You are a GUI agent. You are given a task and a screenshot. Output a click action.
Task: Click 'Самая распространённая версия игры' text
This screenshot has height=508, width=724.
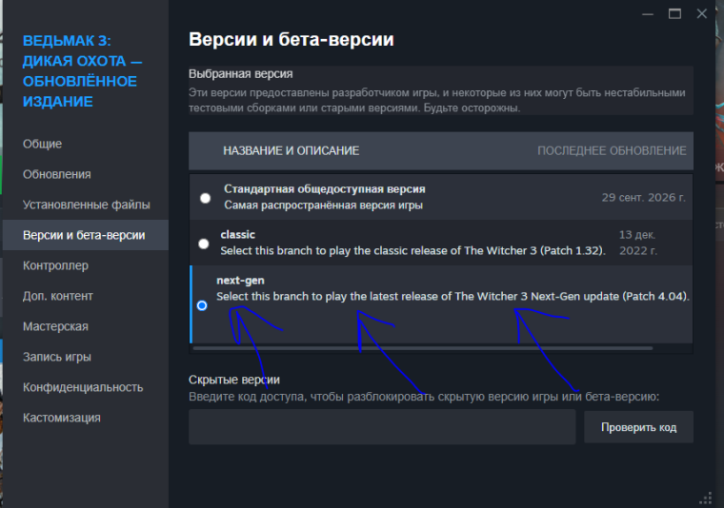[x=323, y=205]
